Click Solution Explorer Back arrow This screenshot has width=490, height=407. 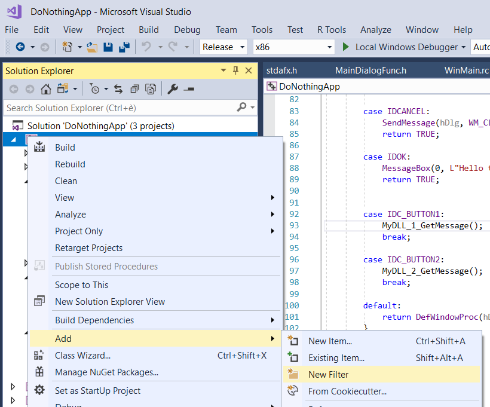tap(14, 90)
